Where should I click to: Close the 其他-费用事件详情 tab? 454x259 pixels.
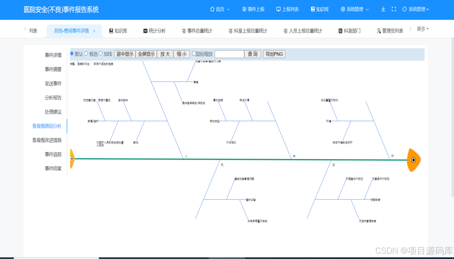(x=94, y=31)
